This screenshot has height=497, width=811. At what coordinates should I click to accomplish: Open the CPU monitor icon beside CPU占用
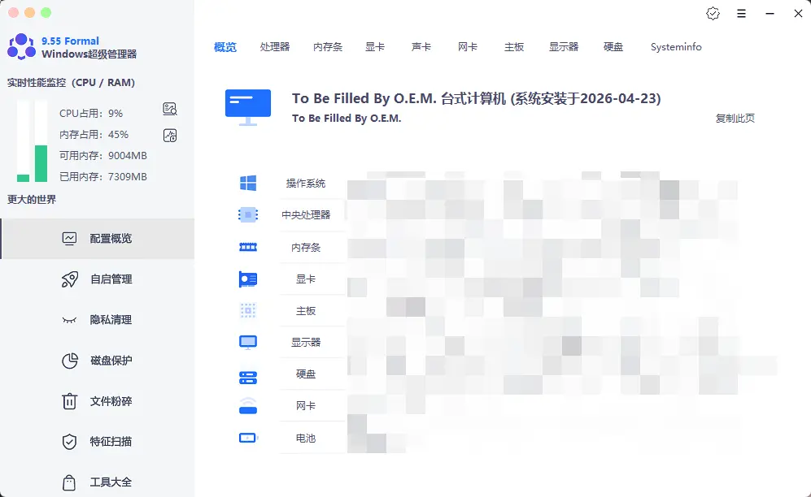pos(170,109)
